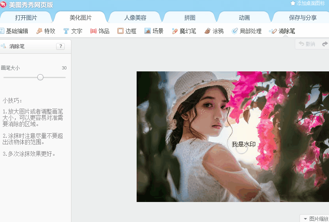Screen dimensions: 329x222
Task: Choose the 涂鸦 doodle brush tool
Action: [x=214, y=31]
